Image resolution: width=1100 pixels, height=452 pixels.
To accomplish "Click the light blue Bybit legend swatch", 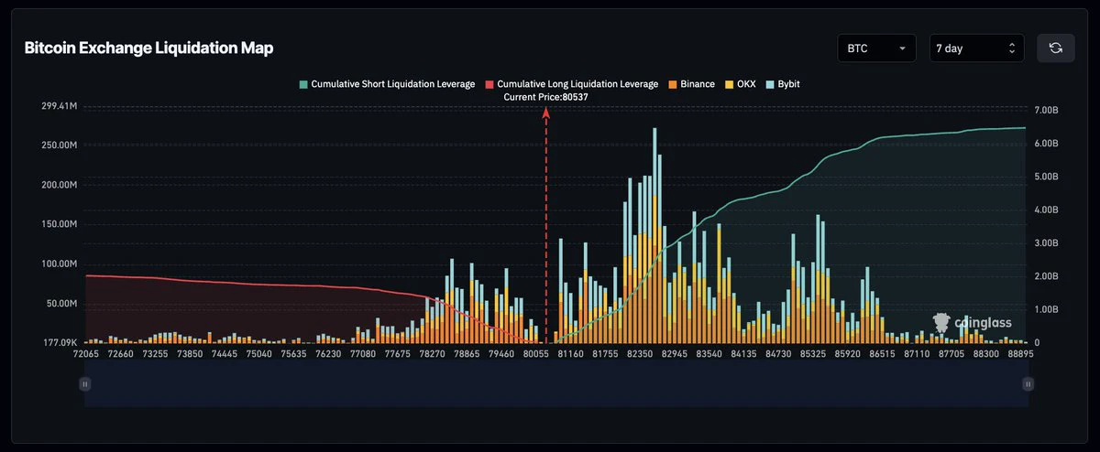I will click(x=768, y=84).
